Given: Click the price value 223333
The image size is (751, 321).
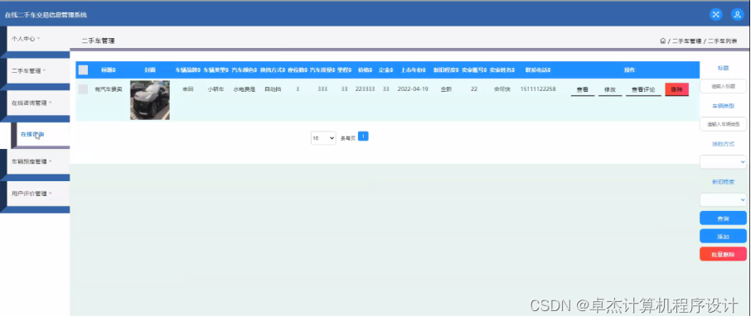Looking at the screenshot, I should coord(365,89).
